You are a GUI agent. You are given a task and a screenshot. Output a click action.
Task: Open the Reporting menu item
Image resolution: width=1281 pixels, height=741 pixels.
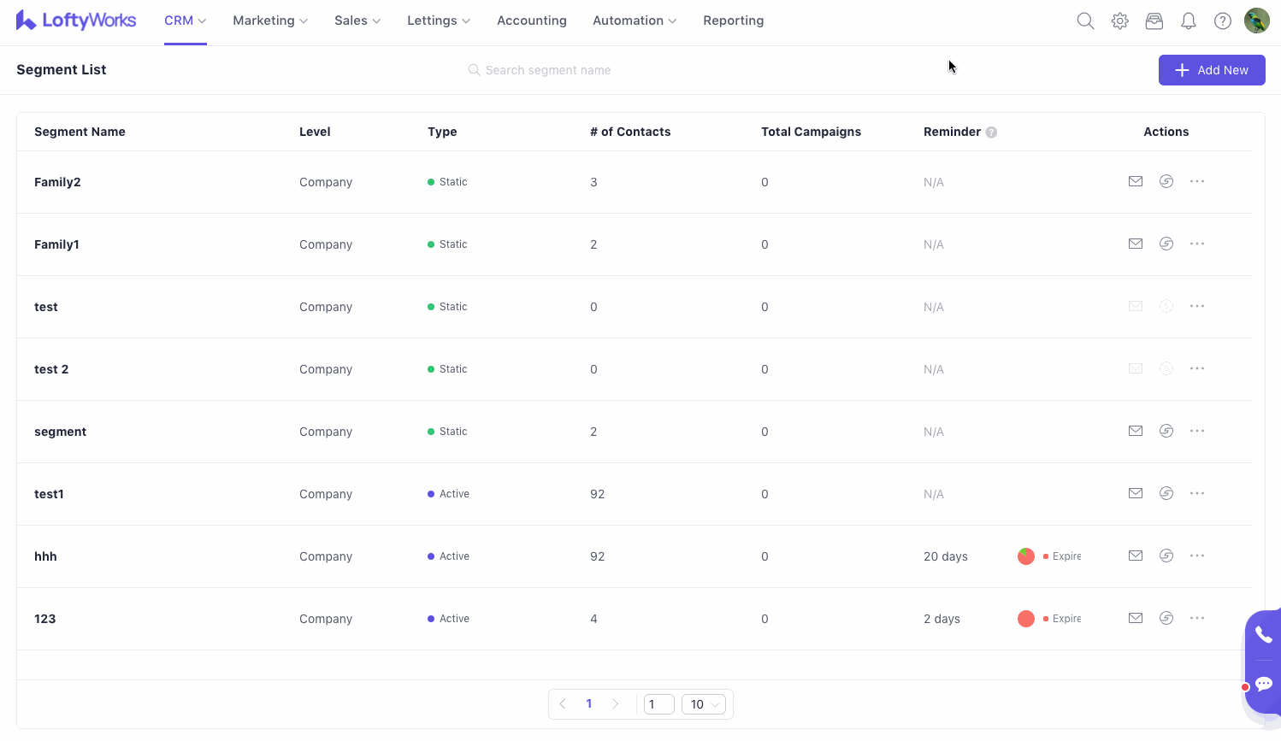(733, 21)
